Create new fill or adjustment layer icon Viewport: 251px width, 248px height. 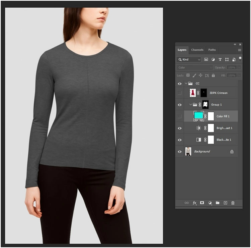pos(210,203)
